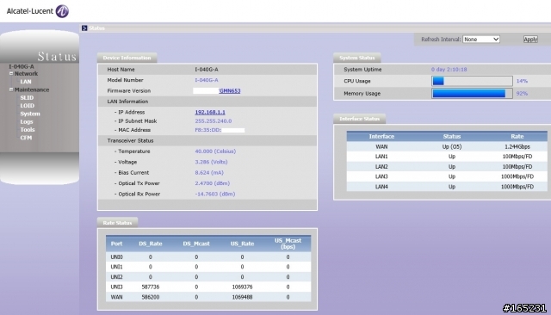Image resolution: width=551 pixels, height=315 pixels.
Task: Click the UNI3 DS_Rate value 587736
Action: pyautogui.click(x=151, y=287)
